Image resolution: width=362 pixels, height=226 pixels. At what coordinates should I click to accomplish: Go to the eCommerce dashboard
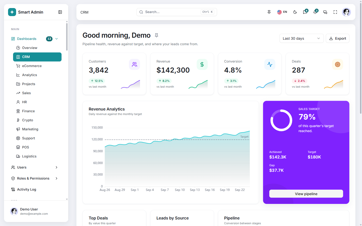coord(37,66)
